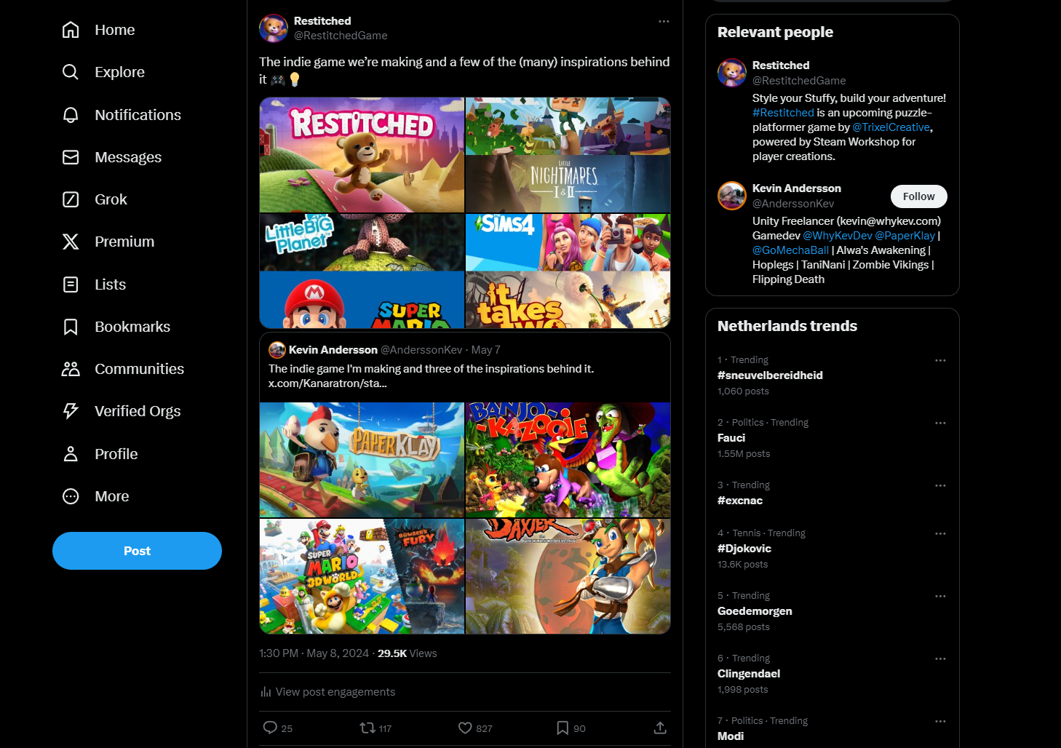Click View post engagements link
Image resolution: width=1061 pixels, height=748 pixels.
[x=335, y=692]
